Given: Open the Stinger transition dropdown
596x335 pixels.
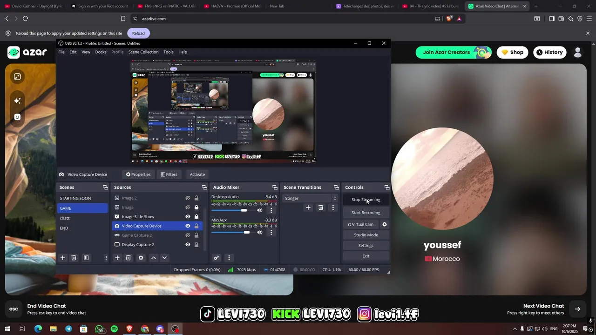Looking at the screenshot, I should [x=311, y=198].
